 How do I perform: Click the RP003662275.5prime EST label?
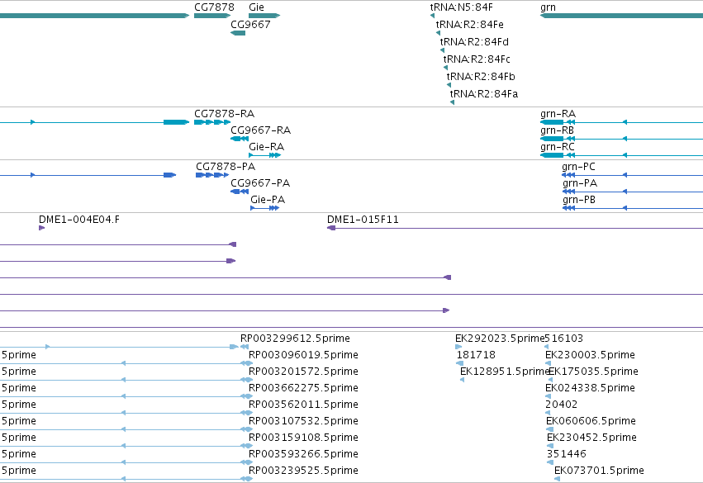(x=303, y=388)
